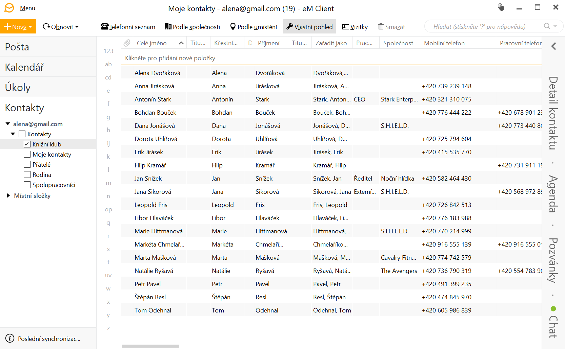Click phone +420 739 239 148
565x349 pixels.
tap(446, 86)
